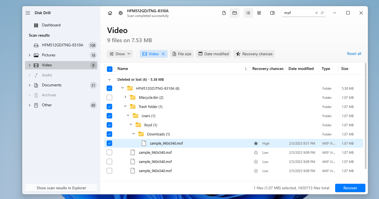Viewport: 379px width, 199px height.
Task: Select the Downloads (1) folder row
Action: coord(234,134)
